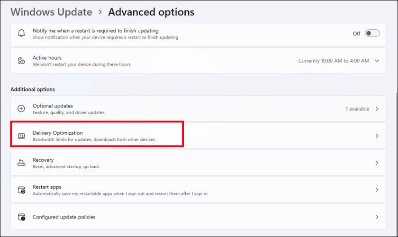
Task: Click the Delivery Optimization icon
Action: tap(21, 136)
